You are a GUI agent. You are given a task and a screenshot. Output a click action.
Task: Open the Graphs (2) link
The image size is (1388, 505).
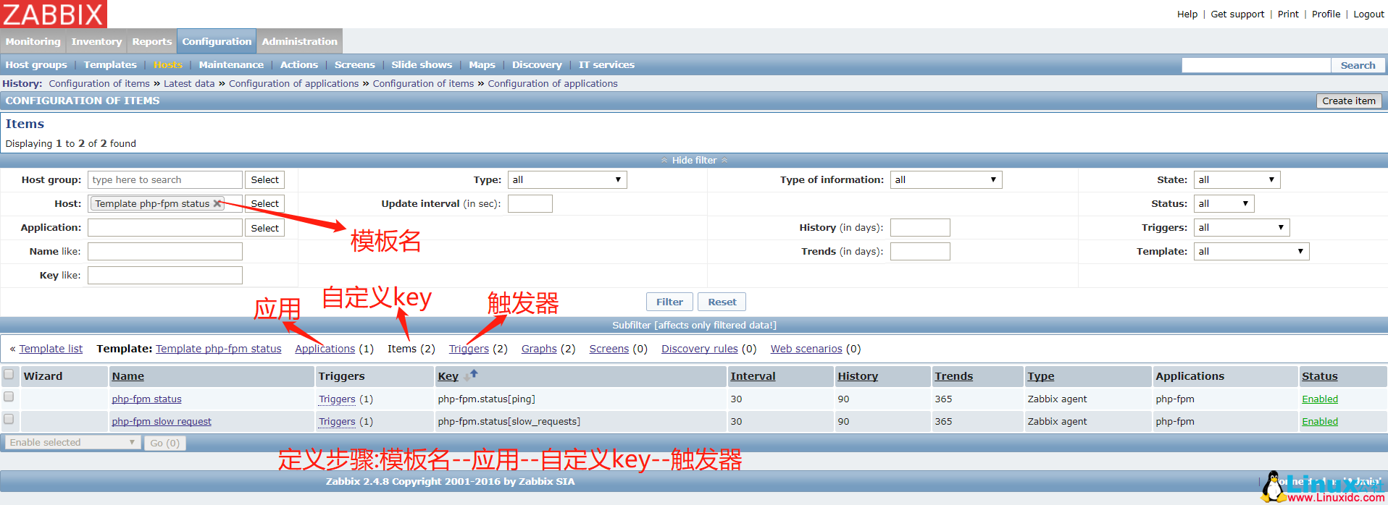[539, 349]
